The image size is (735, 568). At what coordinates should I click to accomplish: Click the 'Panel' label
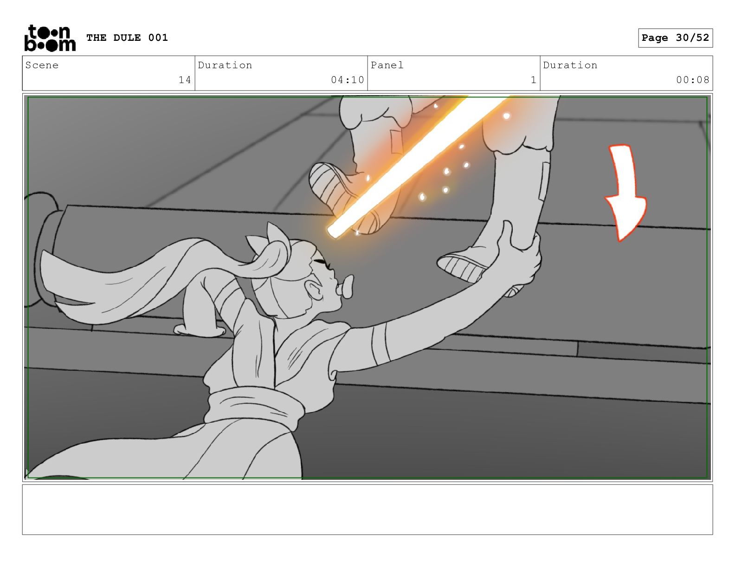[x=387, y=65]
